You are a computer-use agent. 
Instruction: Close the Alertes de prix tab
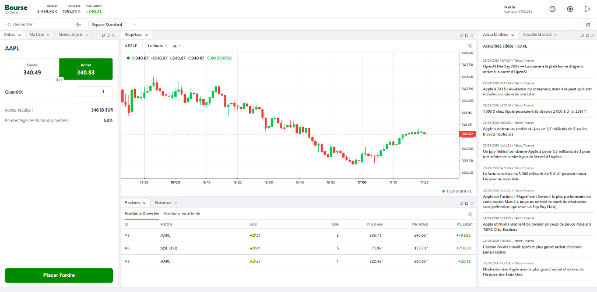pos(86,35)
